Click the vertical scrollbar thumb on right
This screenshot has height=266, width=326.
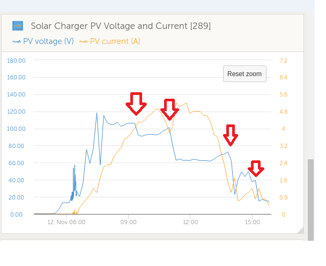pyautogui.click(x=310, y=200)
